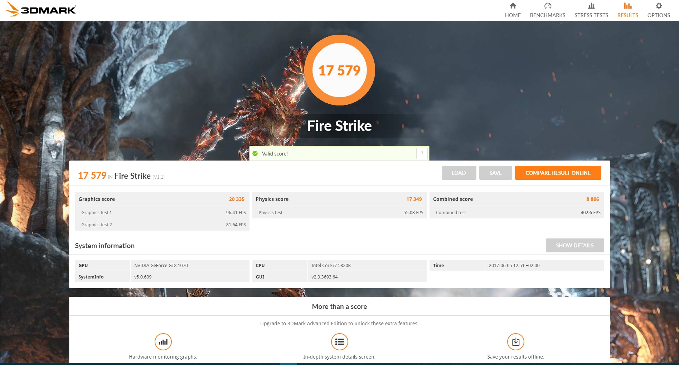
Task: Click the in-depth system details icon
Action: click(x=339, y=342)
